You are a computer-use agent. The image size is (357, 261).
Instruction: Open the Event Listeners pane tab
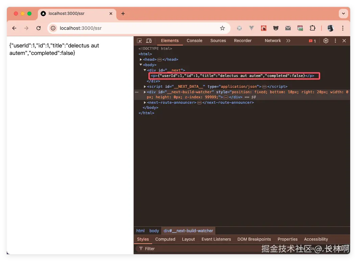click(216, 239)
